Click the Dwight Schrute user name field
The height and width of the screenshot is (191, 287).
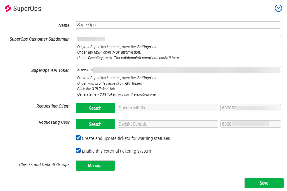tap(168, 124)
